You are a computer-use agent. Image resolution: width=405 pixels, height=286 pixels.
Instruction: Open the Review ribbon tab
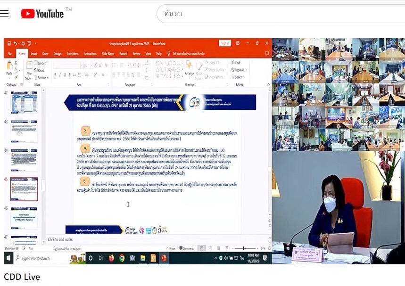[136, 54]
